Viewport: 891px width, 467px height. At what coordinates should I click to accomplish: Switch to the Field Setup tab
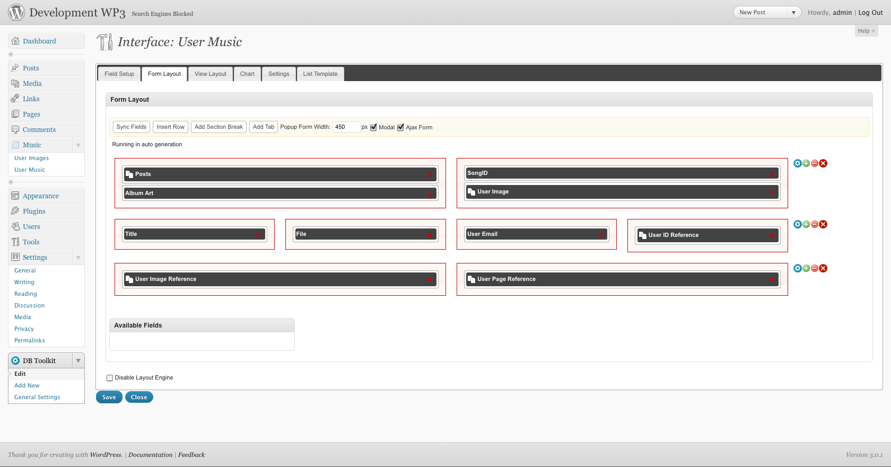click(119, 74)
